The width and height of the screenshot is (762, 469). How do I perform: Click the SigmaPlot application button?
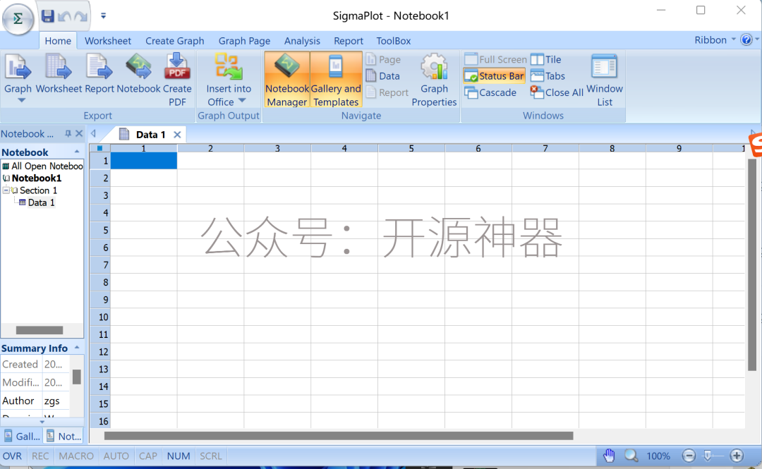tap(18, 18)
